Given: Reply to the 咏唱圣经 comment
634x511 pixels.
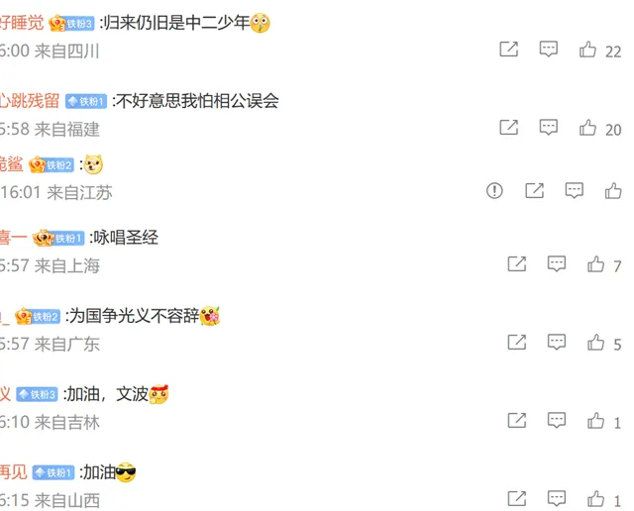Looking at the screenshot, I should (557, 264).
